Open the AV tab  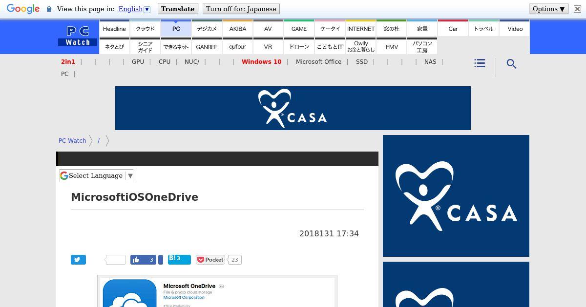(268, 29)
